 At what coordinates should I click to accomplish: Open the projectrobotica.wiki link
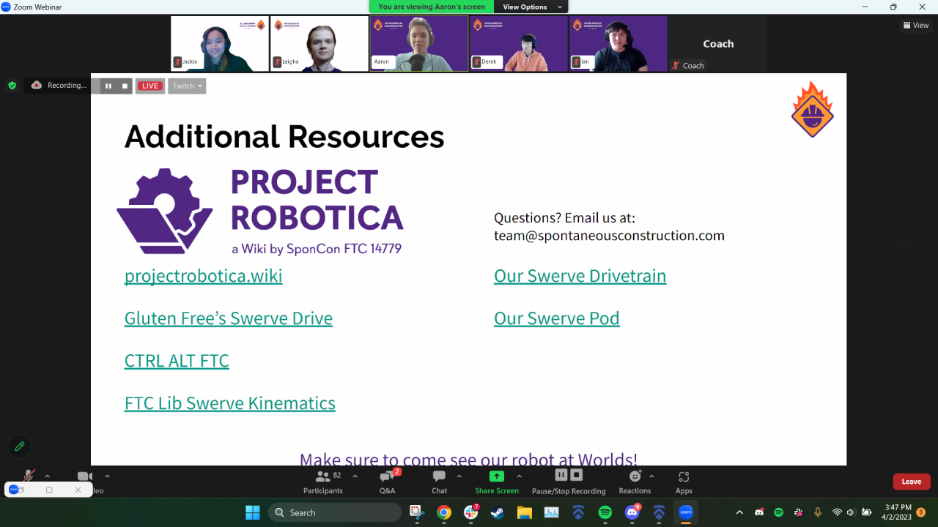(x=203, y=276)
